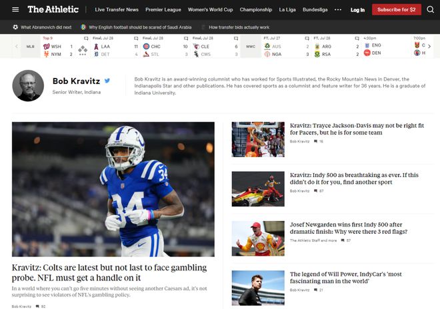The width and height of the screenshot is (440, 313).
Task: Click the soccer ball icon beside Abramovich story
Action: (x=15, y=27)
